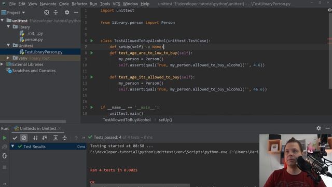Hide the Project tool window
The image size is (332, 187).
pos(76,12)
